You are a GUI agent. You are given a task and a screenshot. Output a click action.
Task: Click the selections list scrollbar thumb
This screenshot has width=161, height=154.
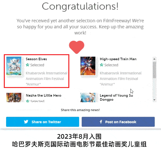click(154, 70)
